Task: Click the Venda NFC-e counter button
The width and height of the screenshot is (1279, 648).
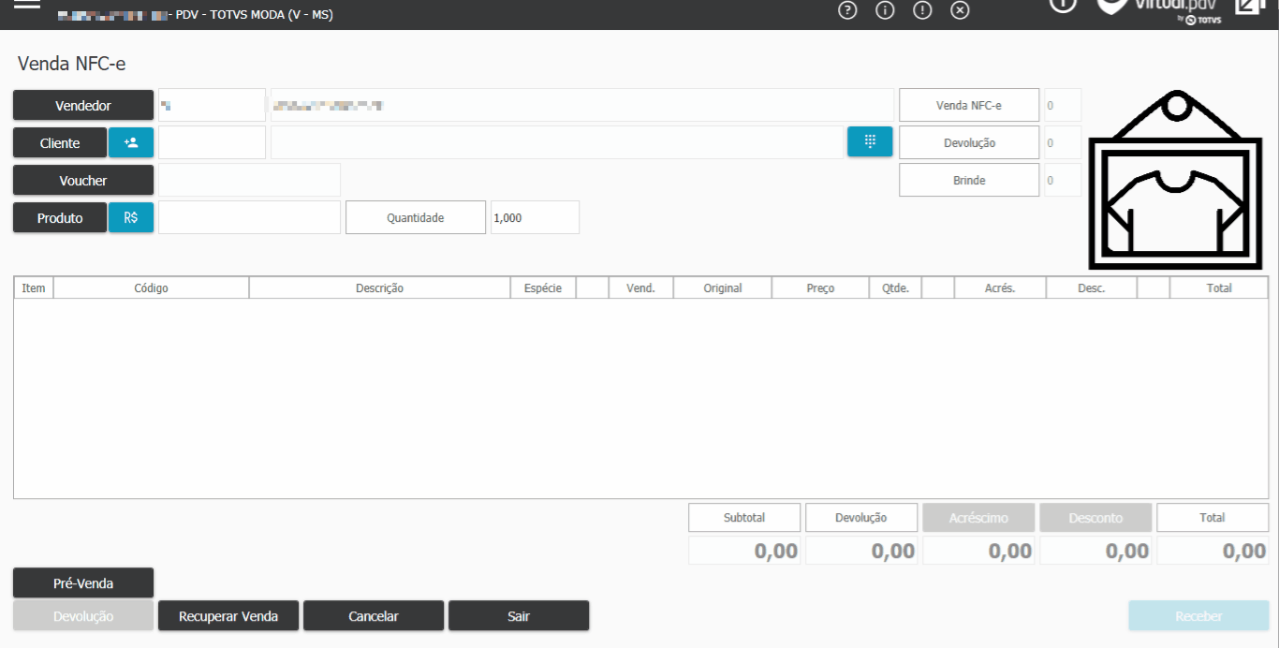Action: (x=969, y=105)
